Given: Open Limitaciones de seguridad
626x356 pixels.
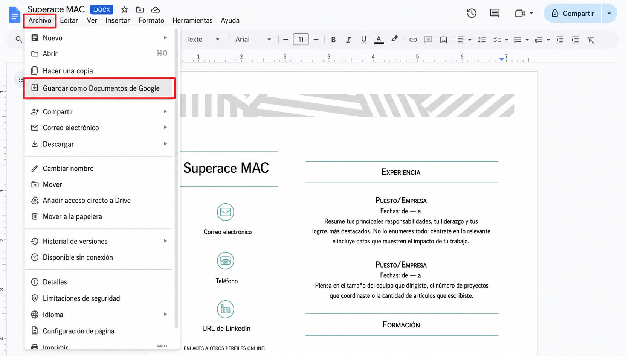Looking at the screenshot, I should tap(99, 298).
